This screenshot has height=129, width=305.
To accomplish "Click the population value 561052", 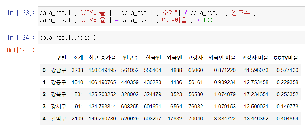I will (130, 70).
